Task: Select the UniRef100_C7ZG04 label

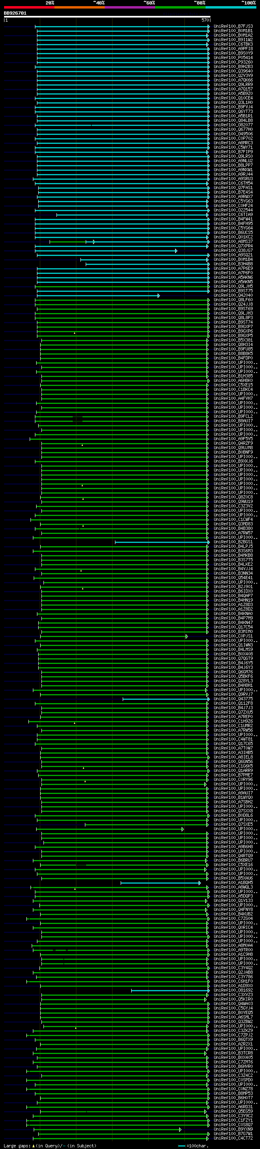Action: [x=233, y=918]
